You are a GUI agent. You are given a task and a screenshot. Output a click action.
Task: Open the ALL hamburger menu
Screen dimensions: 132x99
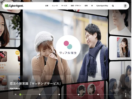125,6
